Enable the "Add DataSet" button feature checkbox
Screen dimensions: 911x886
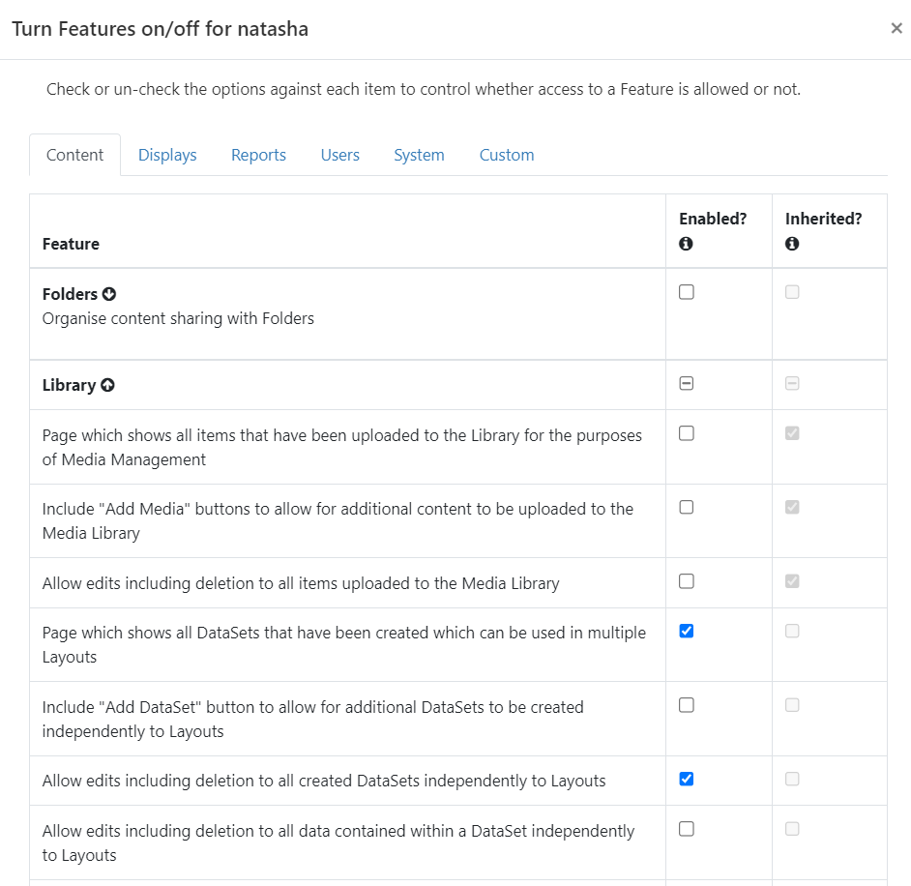(687, 705)
